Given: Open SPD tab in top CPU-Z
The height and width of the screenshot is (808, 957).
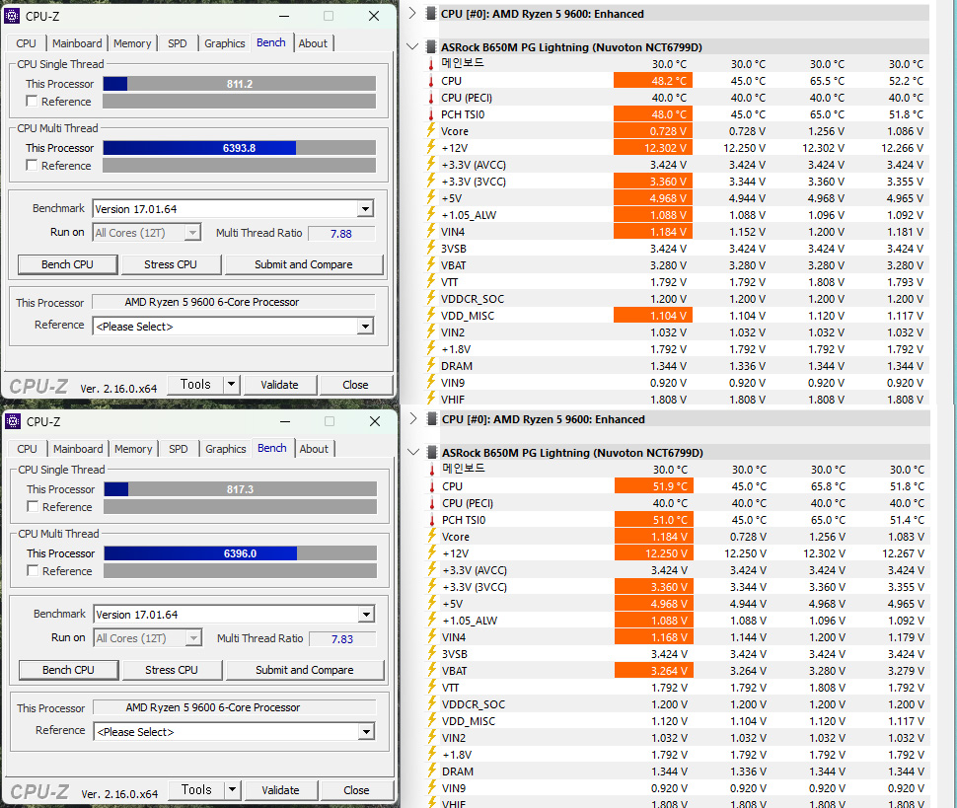Looking at the screenshot, I should pos(177,43).
